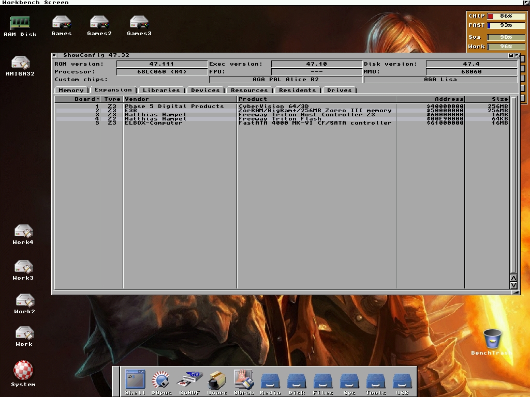Screen dimensions: 530x397
Task: Click the AGA PAL Alice R2 field
Action: point(286,79)
